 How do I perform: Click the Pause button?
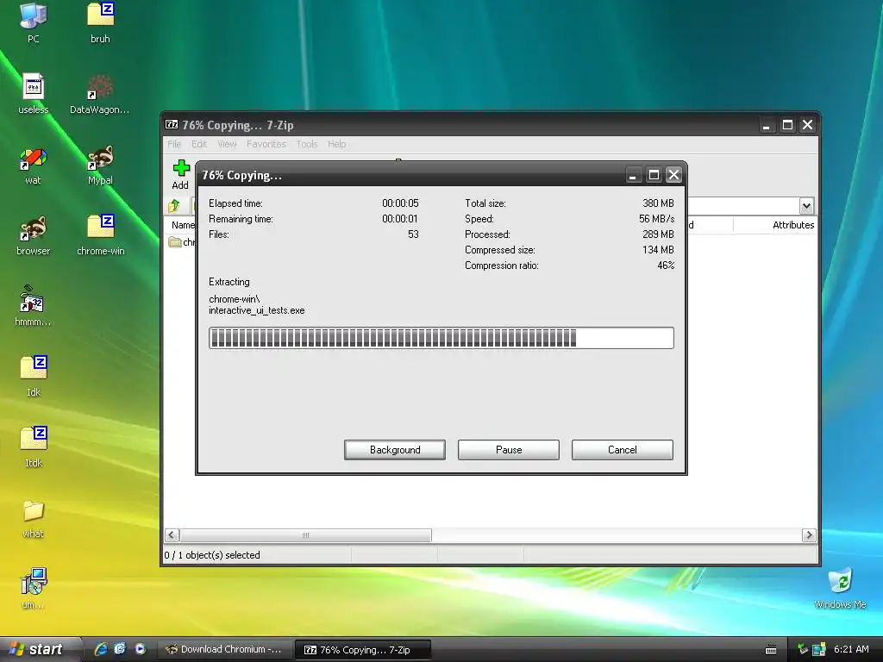point(509,450)
